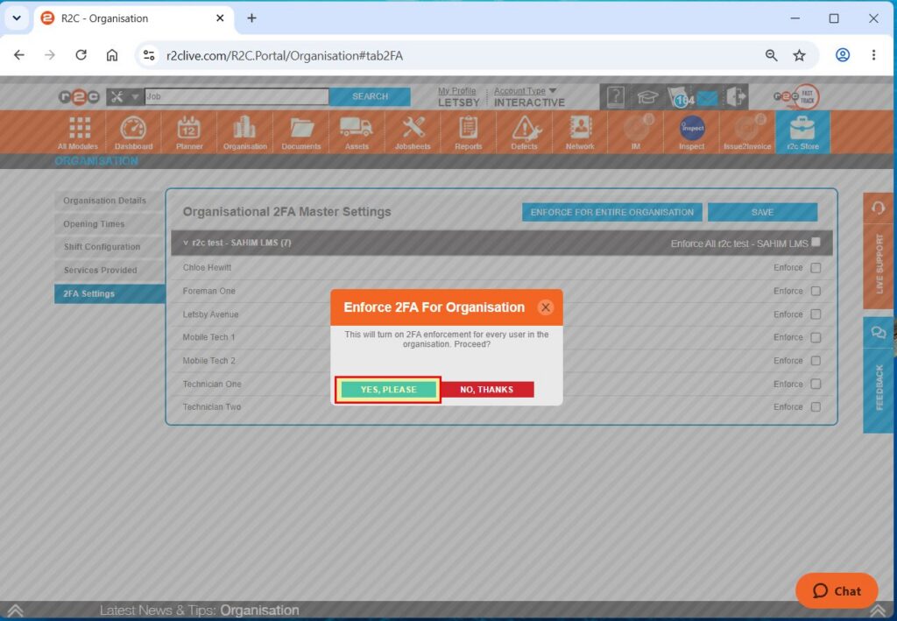Tick Enforce checkbox for Foreman One
This screenshot has height=621, width=897.
point(816,291)
